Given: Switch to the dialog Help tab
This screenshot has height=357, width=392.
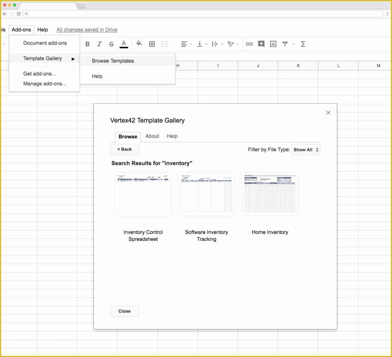Looking at the screenshot, I should [x=172, y=136].
